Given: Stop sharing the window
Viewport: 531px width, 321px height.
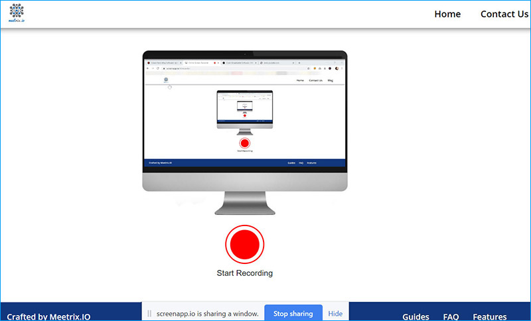Looking at the screenshot, I should pos(293,314).
